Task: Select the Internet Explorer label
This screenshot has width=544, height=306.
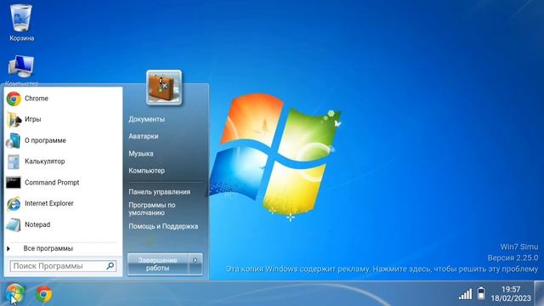Action: [x=49, y=204]
